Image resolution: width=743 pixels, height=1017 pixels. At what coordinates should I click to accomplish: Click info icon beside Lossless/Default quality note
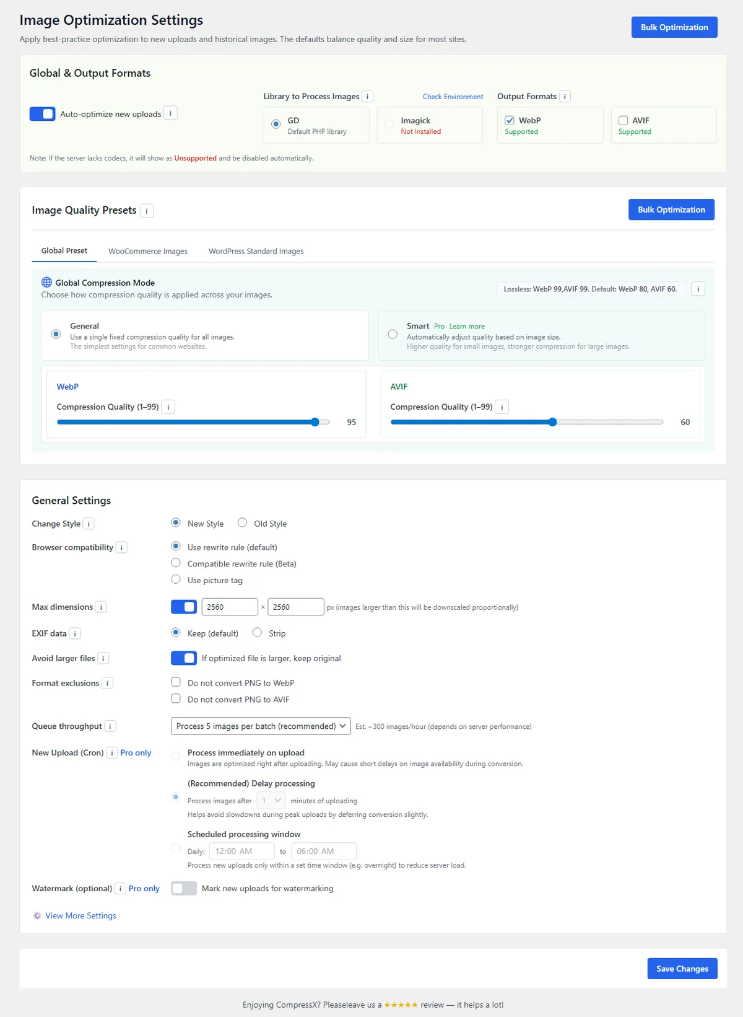point(698,289)
